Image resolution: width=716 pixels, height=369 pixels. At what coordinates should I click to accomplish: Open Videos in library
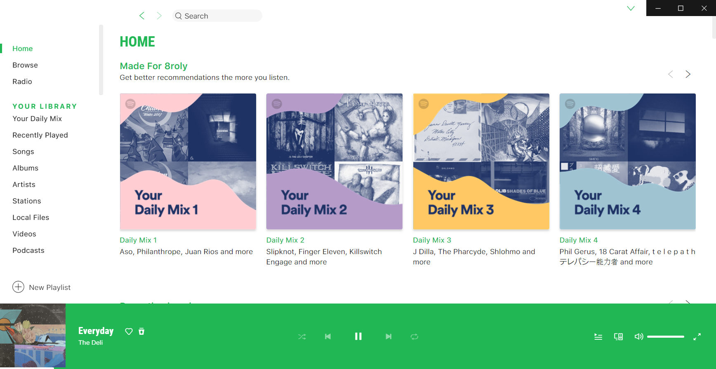[x=24, y=234]
